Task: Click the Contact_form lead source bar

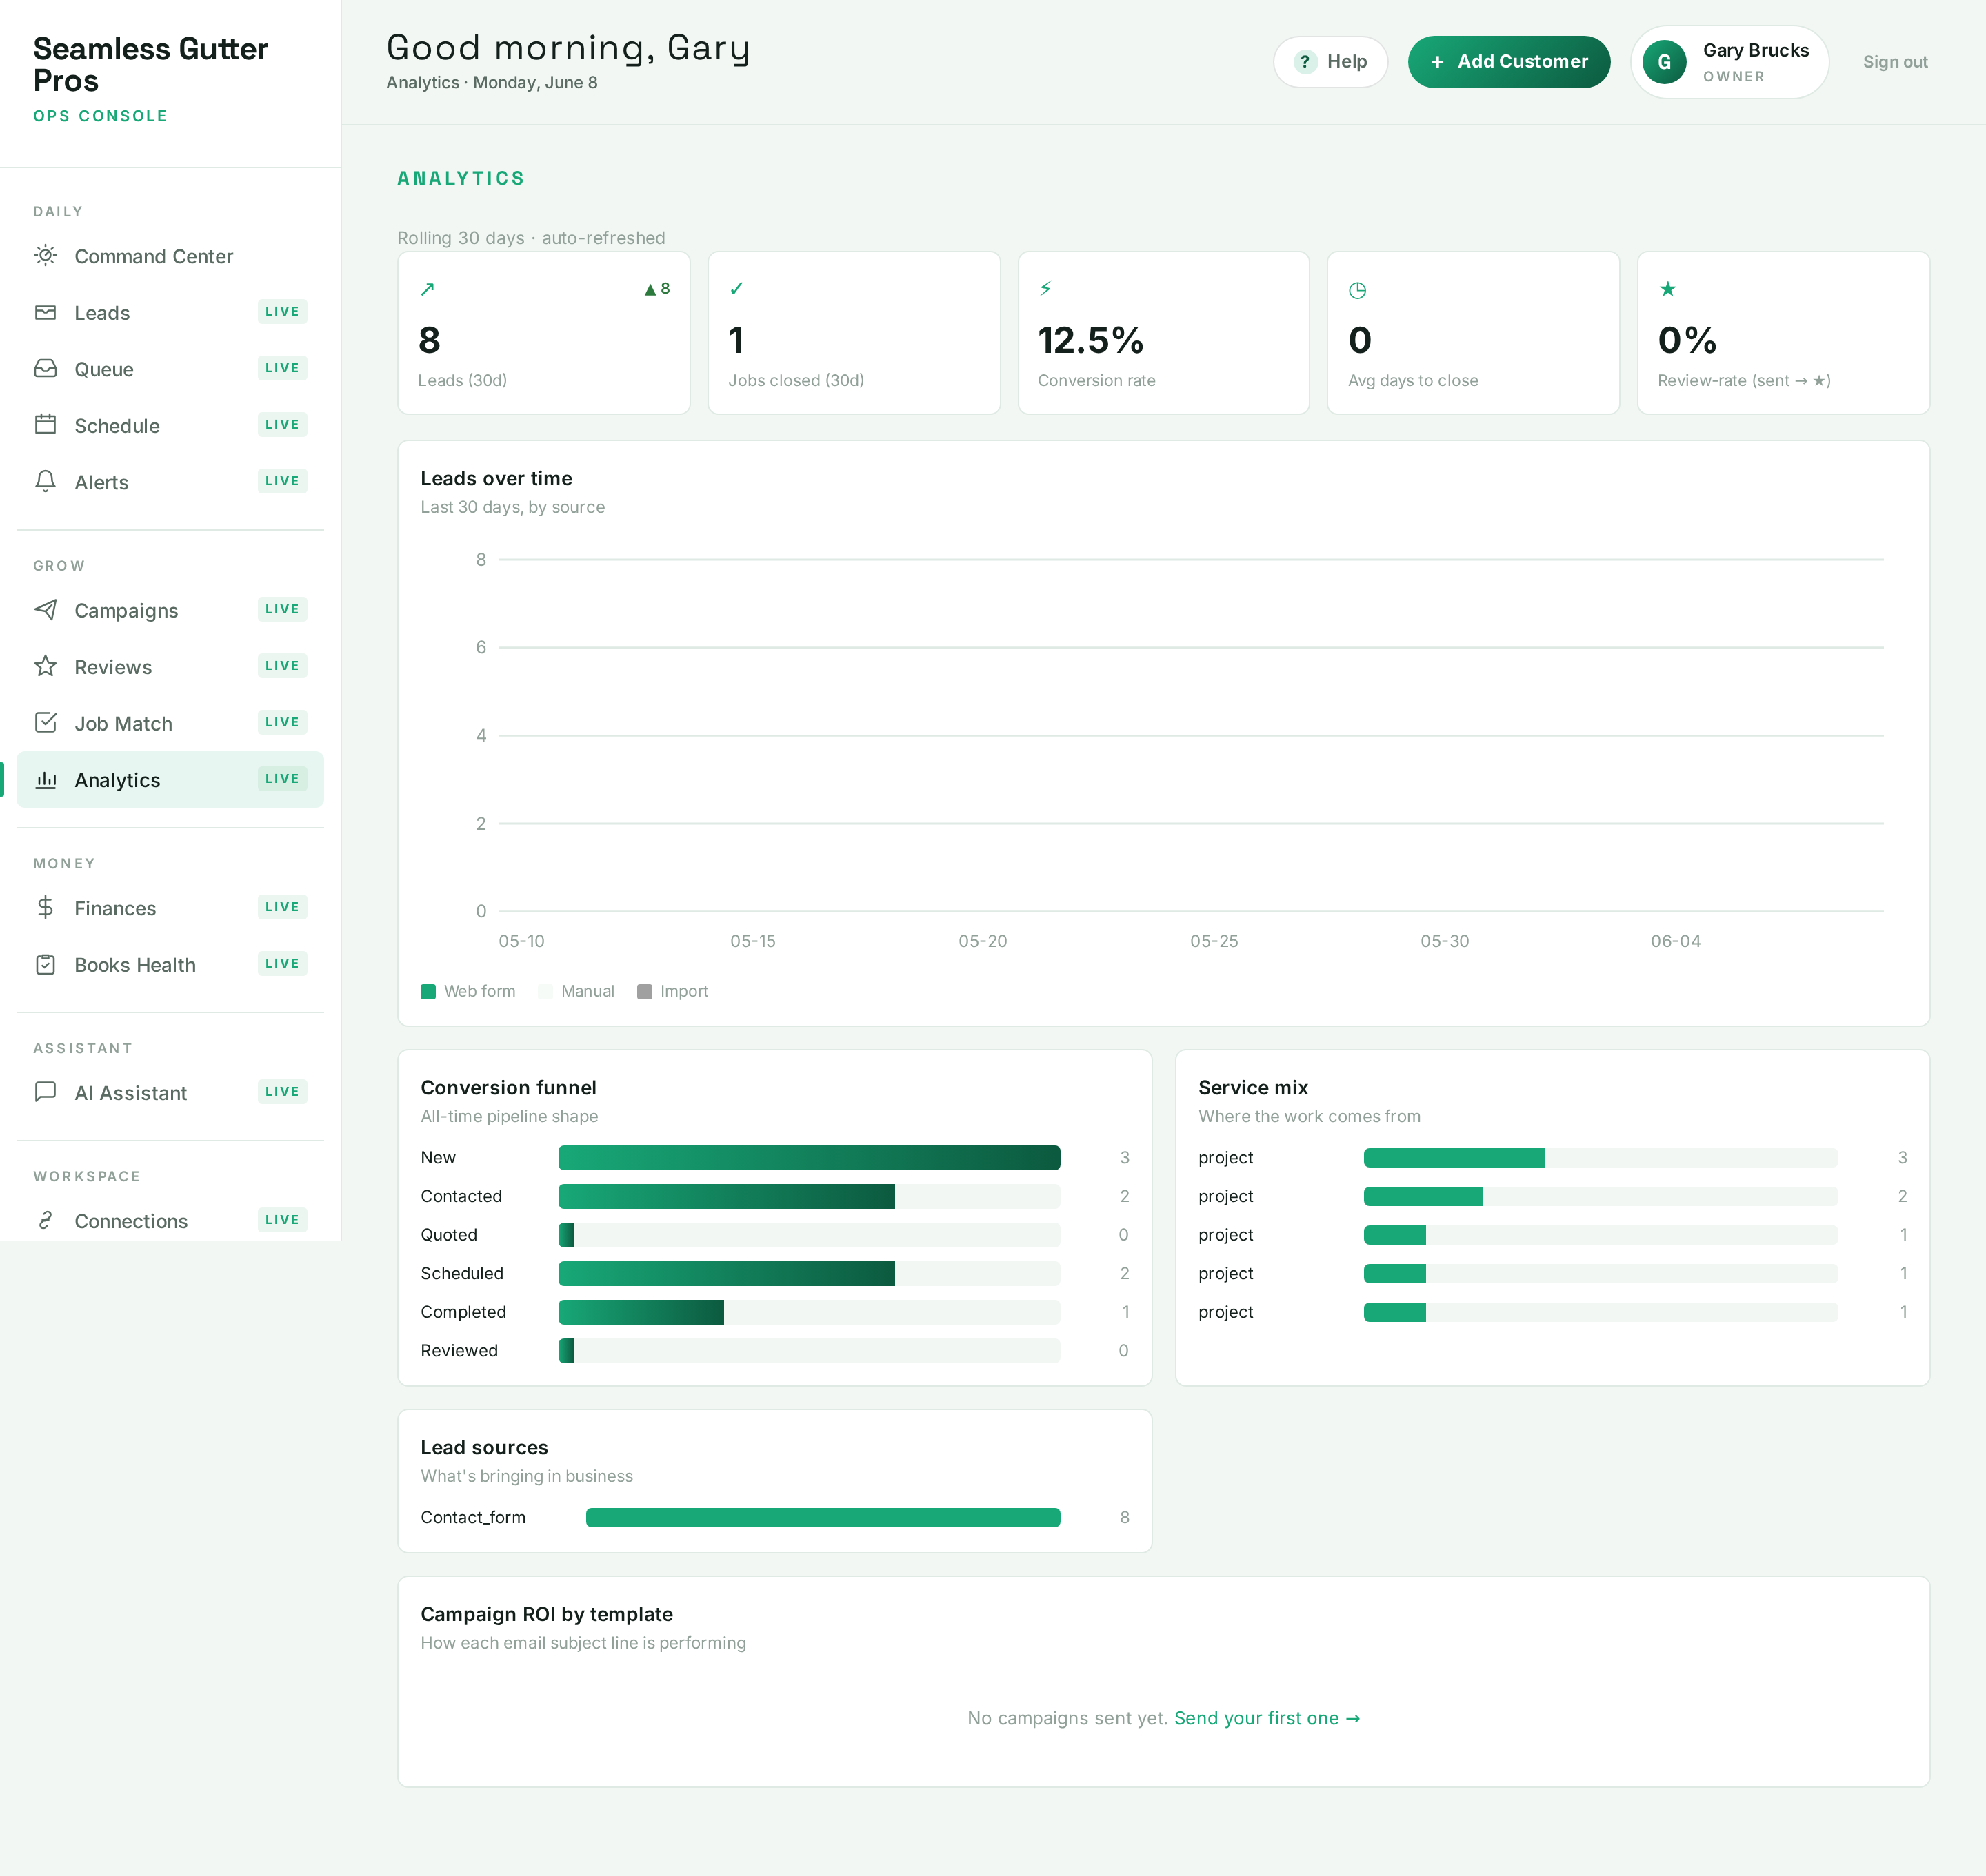Action: point(823,1517)
